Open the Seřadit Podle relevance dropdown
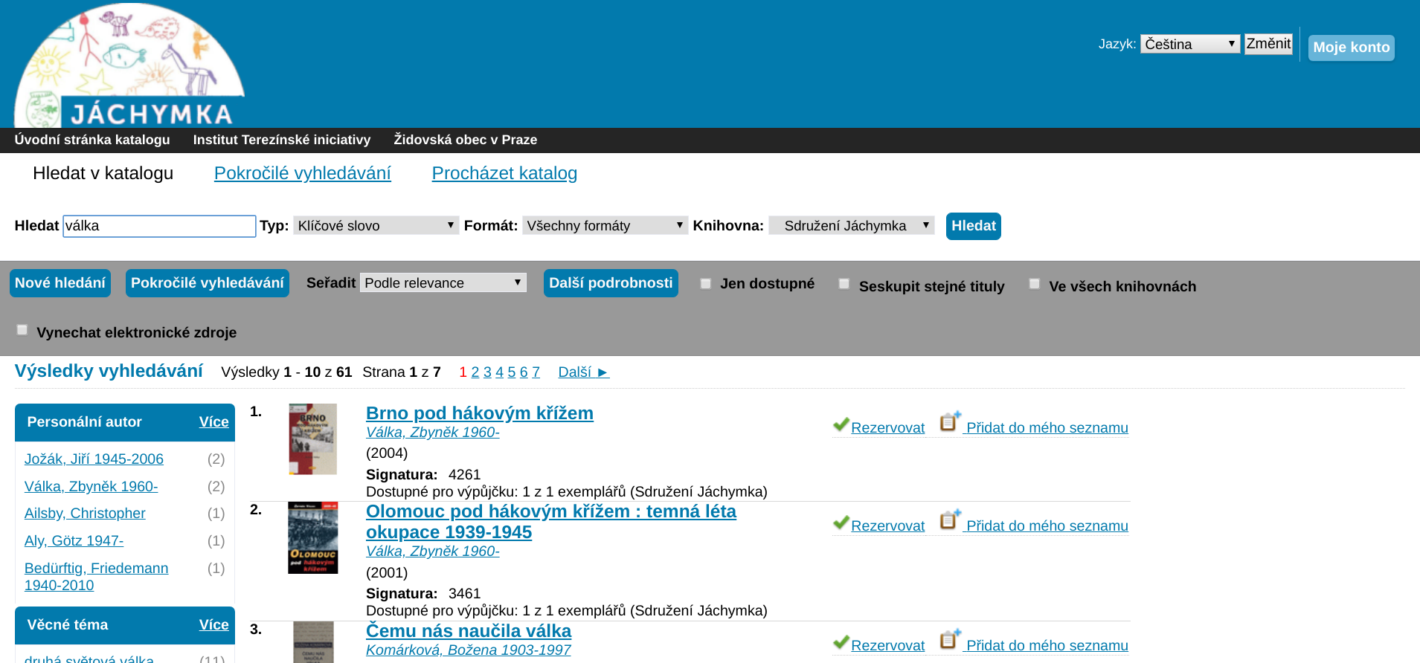Image resolution: width=1420 pixels, height=663 pixels. (443, 282)
